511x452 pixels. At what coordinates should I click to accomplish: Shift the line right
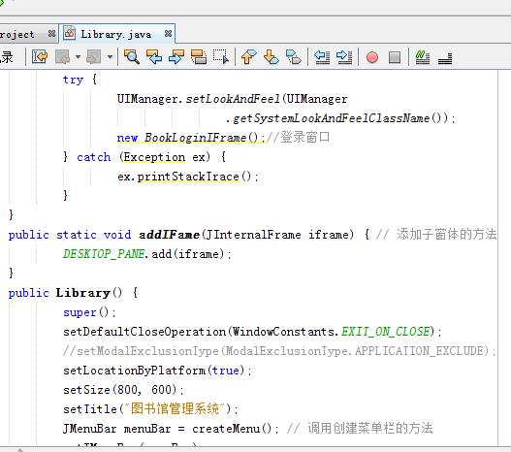[344, 57]
